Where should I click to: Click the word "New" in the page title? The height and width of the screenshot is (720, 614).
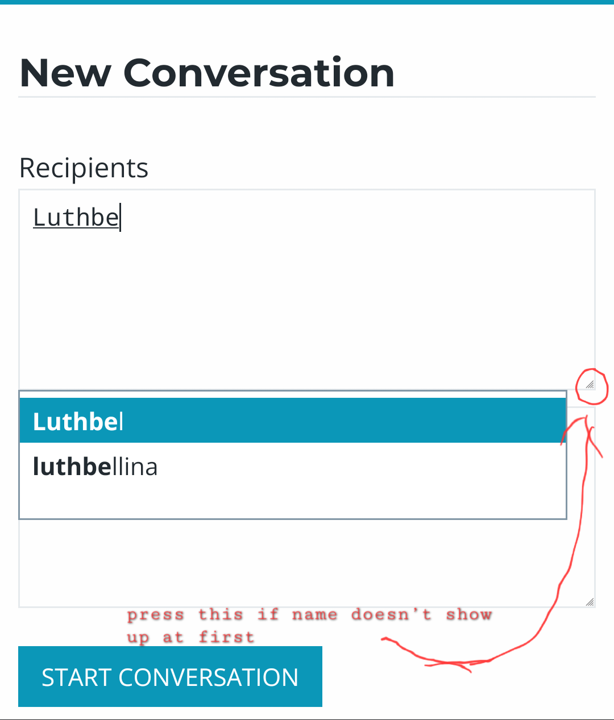pos(65,73)
